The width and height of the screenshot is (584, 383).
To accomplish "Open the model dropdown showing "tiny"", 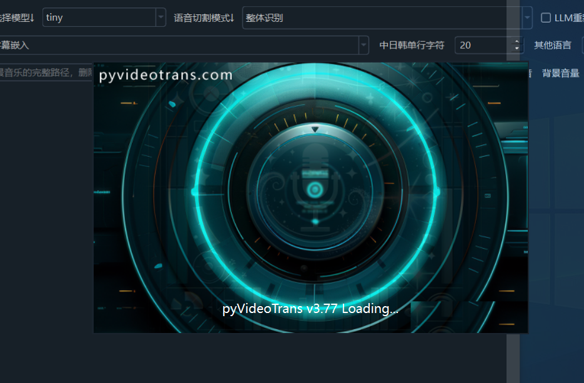I will (x=104, y=17).
